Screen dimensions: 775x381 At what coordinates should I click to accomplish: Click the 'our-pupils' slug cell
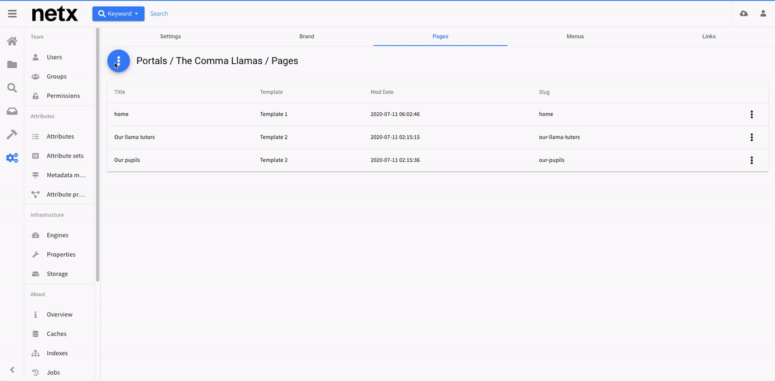[552, 160]
